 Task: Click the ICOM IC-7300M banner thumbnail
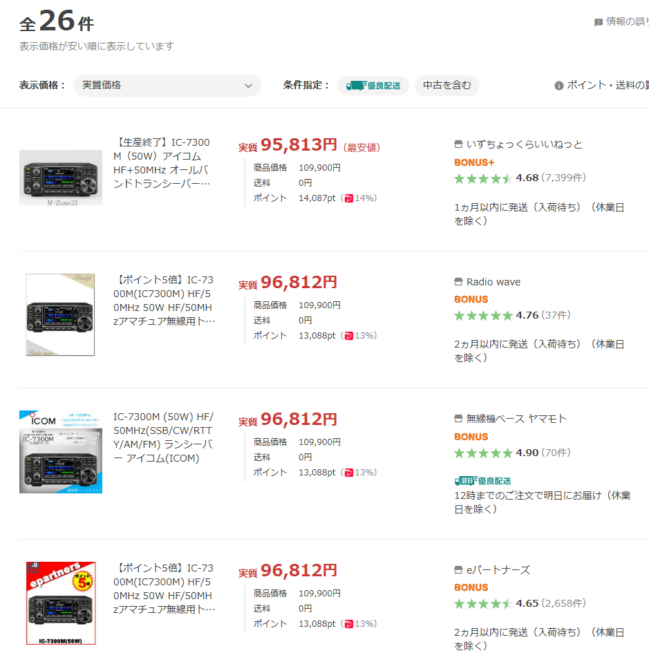(61, 452)
